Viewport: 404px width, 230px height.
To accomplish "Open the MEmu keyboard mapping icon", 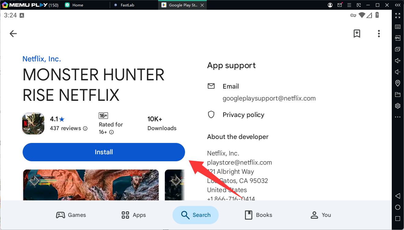I will (x=398, y=27).
